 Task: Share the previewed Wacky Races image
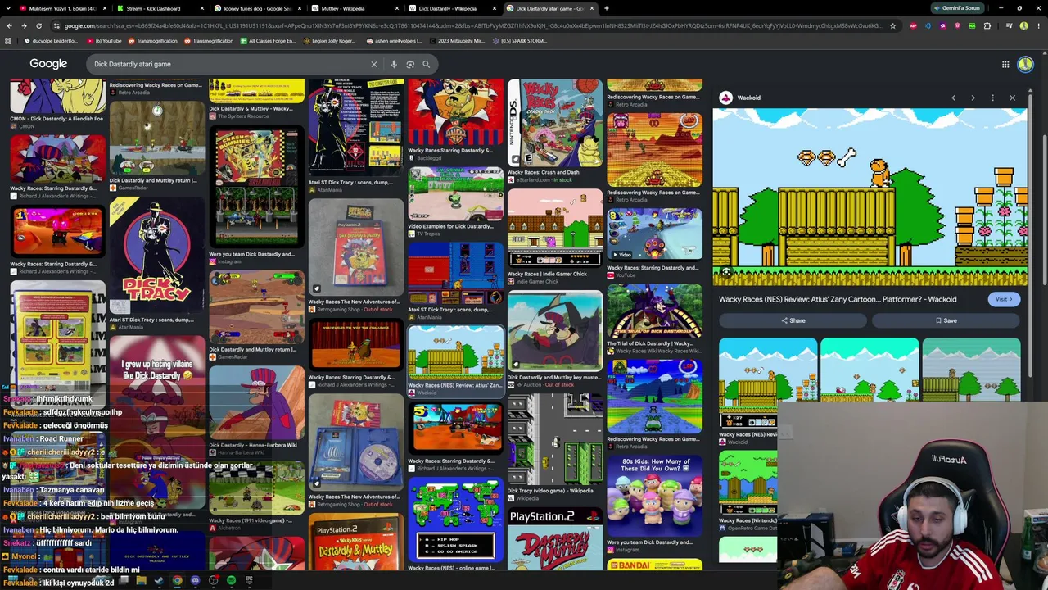(793, 320)
